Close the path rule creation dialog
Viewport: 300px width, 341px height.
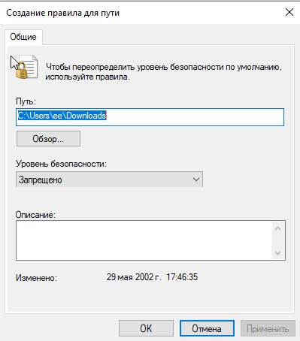289,12
